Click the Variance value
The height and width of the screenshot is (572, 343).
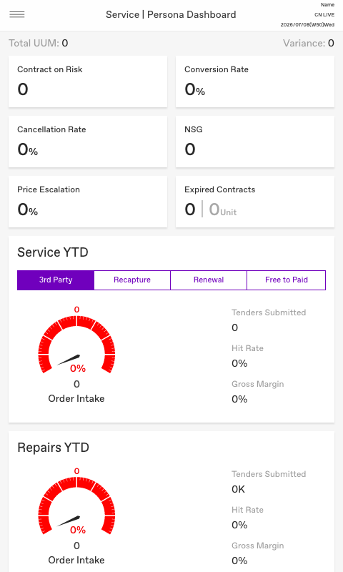click(331, 43)
